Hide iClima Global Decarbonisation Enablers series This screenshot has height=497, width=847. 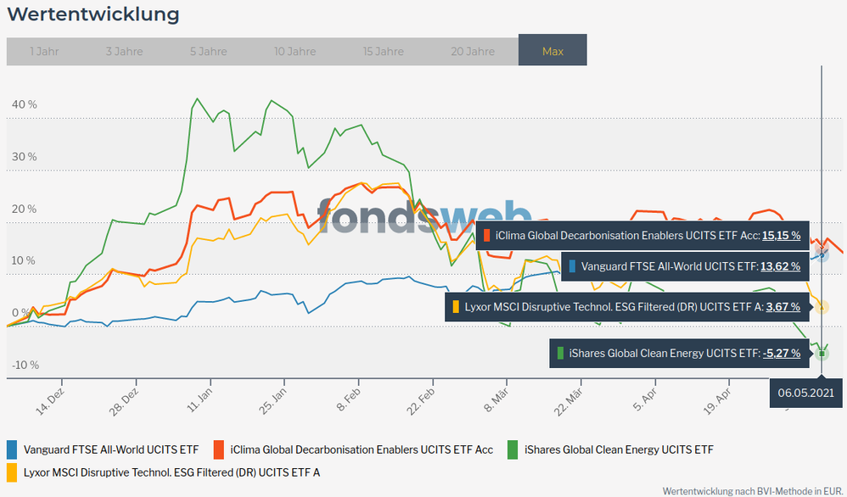pyautogui.click(x=362, y=450)
